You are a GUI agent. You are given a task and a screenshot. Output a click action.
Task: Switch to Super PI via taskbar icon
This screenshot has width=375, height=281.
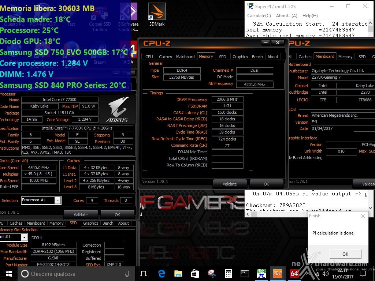(x=261, y=274)
